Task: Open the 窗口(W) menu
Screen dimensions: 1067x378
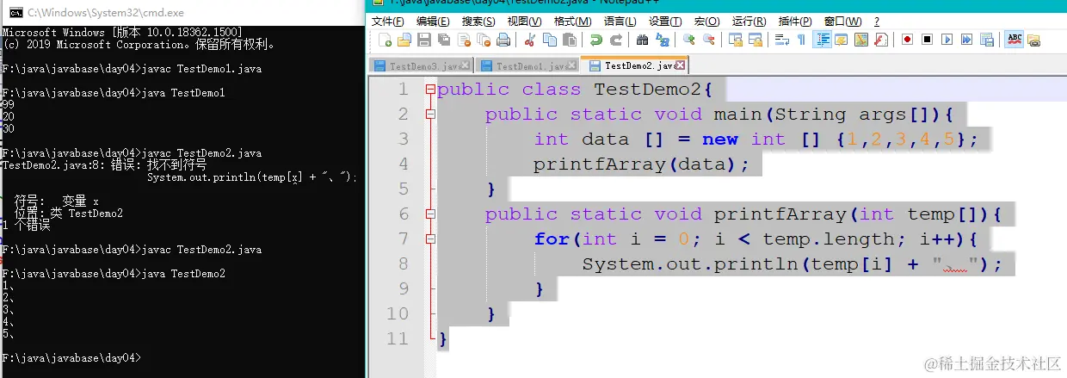Action: [842, 22]
